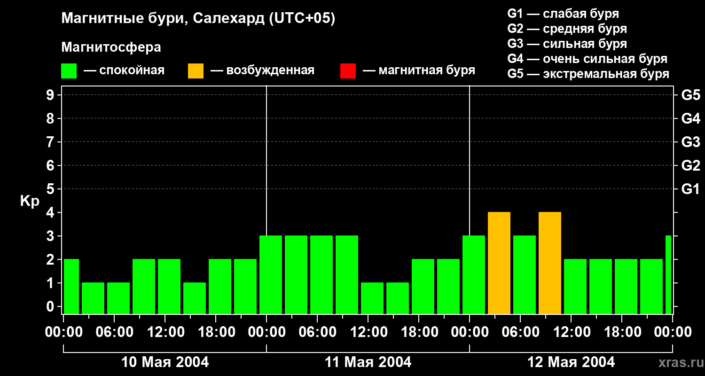Click the 'G5 — экстремальная буря' legend line

(588, 74)
